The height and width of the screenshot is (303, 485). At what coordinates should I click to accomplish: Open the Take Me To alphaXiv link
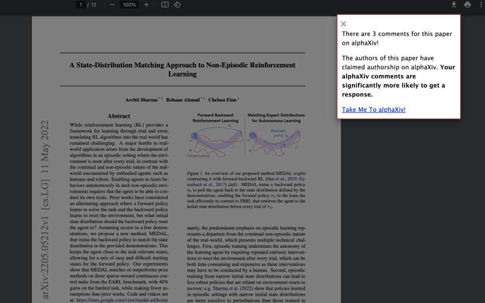[x=374, y=110]
